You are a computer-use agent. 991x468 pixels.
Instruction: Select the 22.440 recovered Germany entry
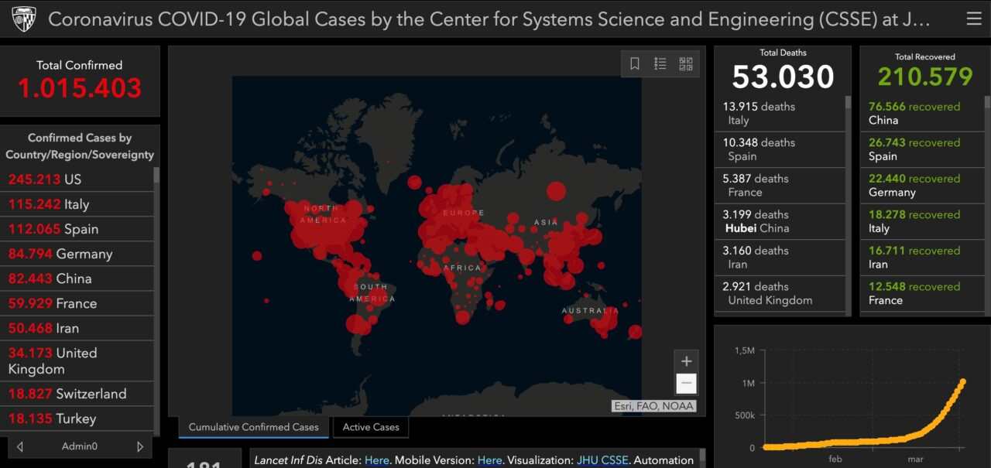922,186
